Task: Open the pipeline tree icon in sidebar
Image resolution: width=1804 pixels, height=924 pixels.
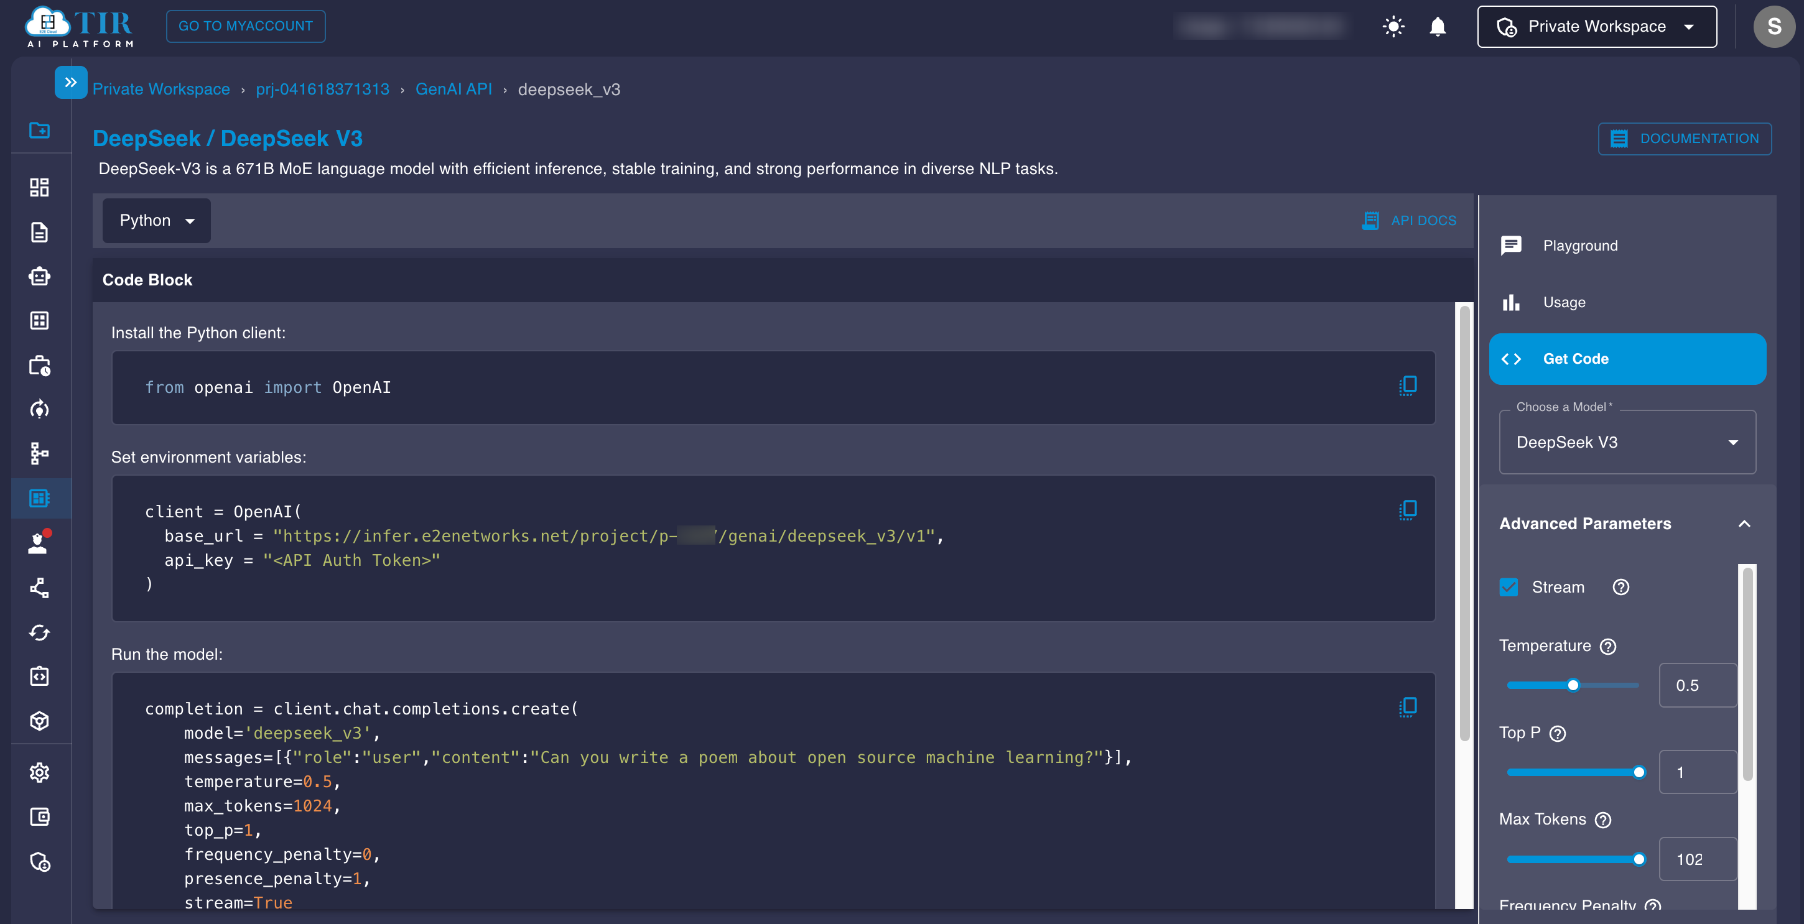Action: coord(39,453)
